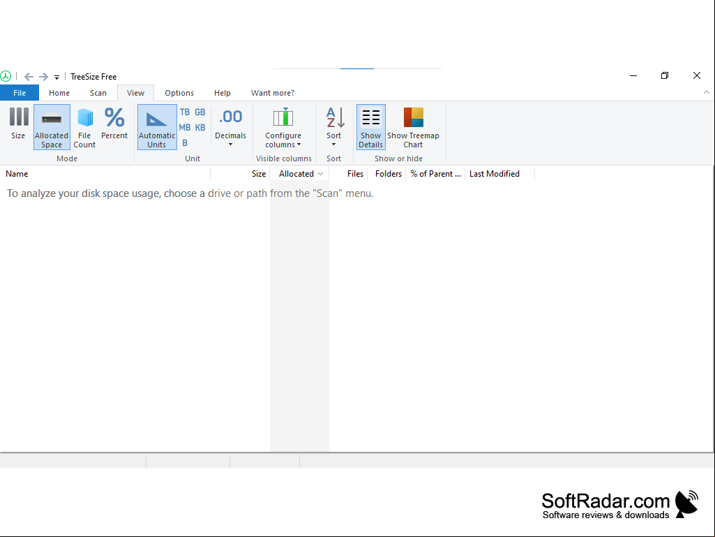
Task: Sort by Last Modified column header
Action: [499, 174]
